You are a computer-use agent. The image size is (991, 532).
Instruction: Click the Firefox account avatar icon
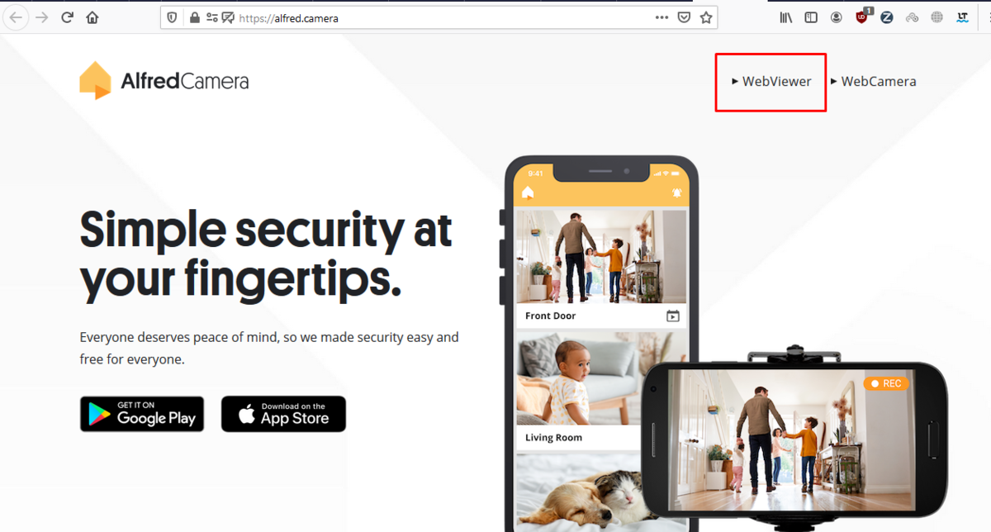click(x=837, y=17)
